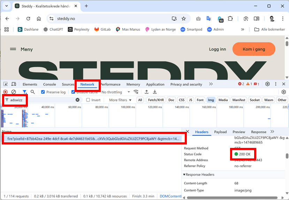The width and height of the screenshot is (289, 200).
Task: Toggle the device toolbar icon
Action: click(x=14, y=84)
